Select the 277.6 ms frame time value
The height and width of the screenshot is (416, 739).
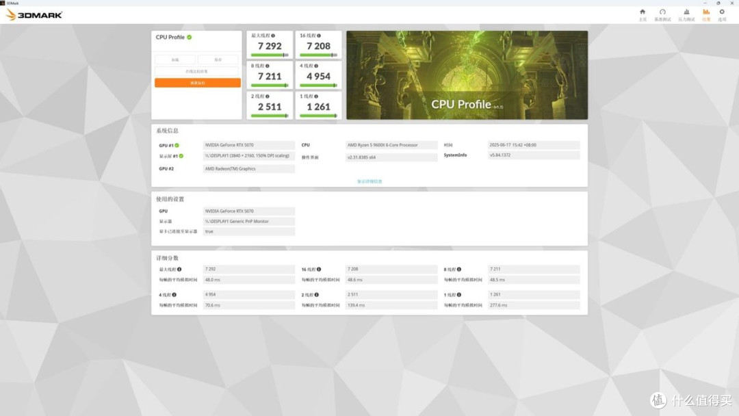(534, 305)
